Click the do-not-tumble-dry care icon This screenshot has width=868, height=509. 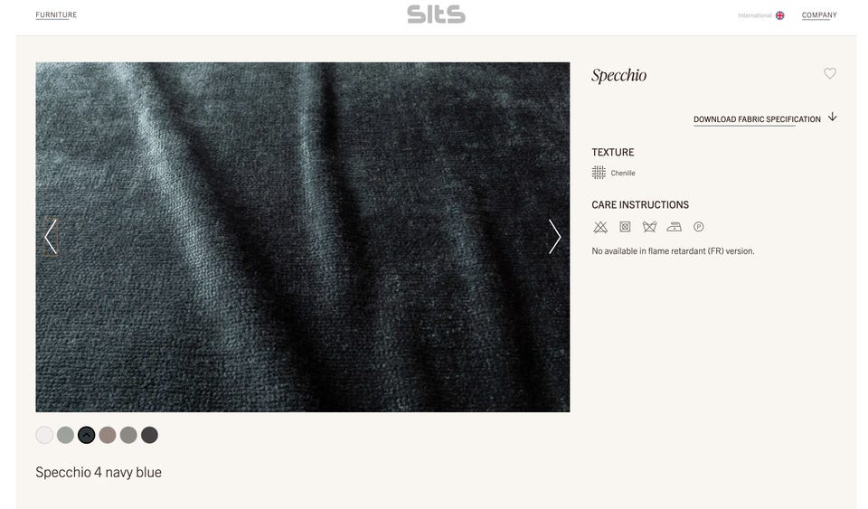(625, 227)
